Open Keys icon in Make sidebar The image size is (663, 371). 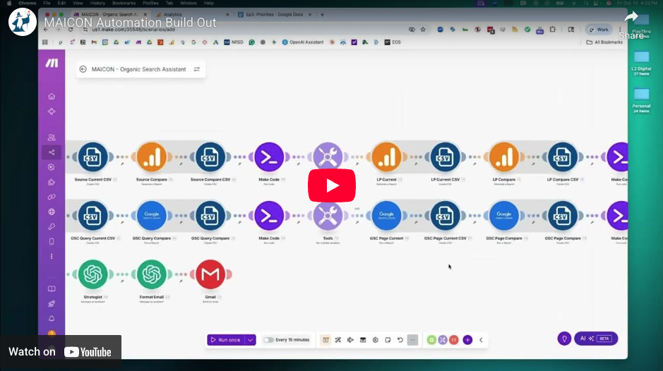click(x=52, y=227)
